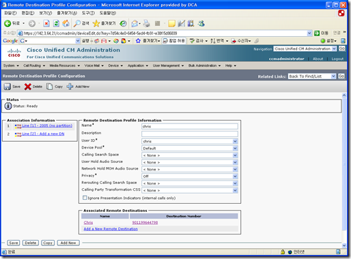Click the Google toolbar bookmarks star icon

pos(138,41)
